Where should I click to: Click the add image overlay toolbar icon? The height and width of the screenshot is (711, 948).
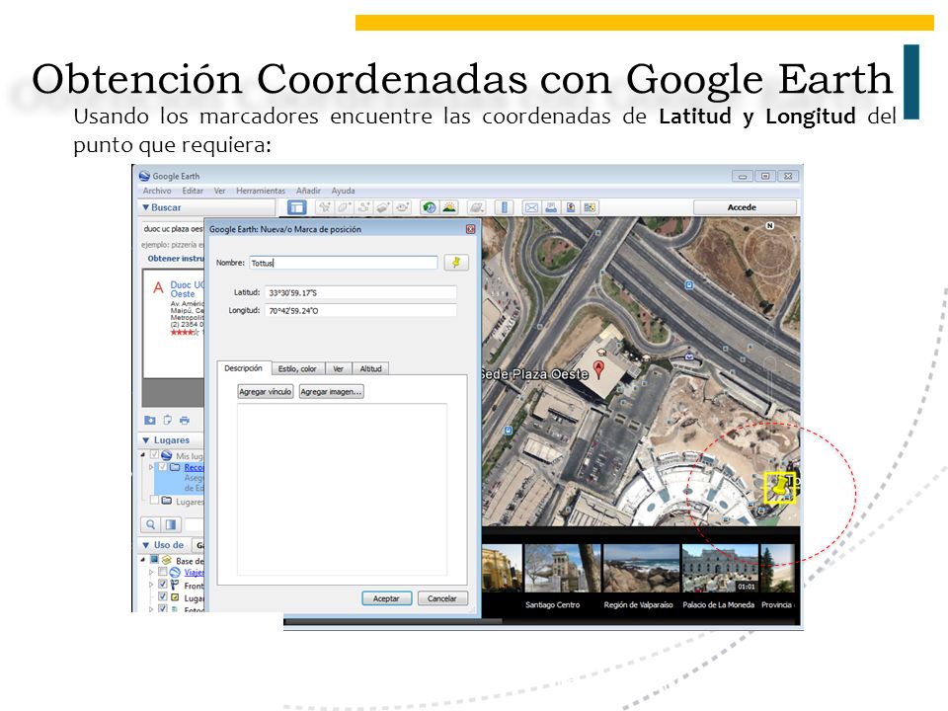click(383, 207)
